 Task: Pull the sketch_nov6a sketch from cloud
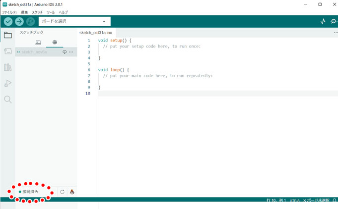65,52
